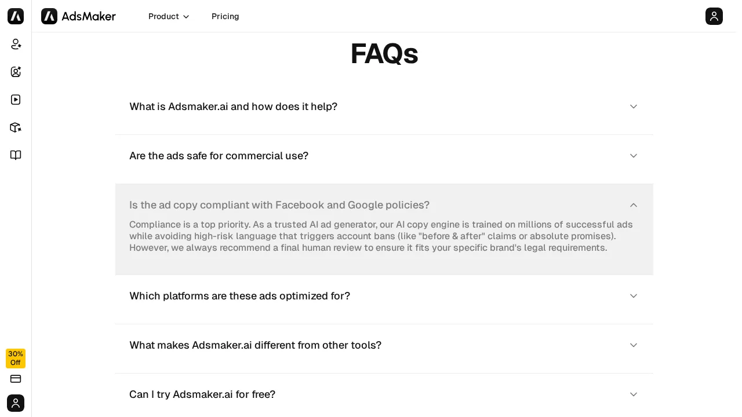Click the sidebar account avatar at bottom
Viewport: 742px width, 417px height.
point(16,403)
